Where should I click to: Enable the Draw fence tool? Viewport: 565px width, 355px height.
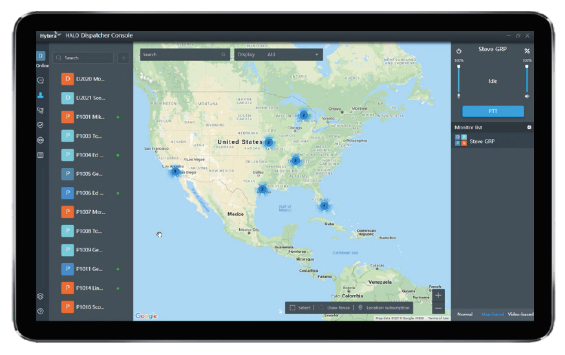point(335,308)
